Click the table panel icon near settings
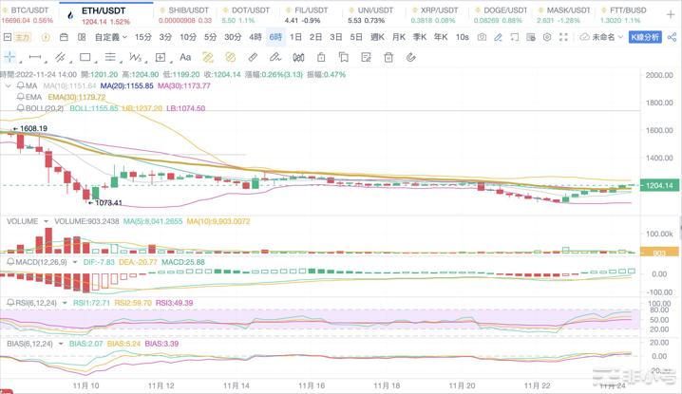This screenshot has width=682, height=394. point(531,37)
